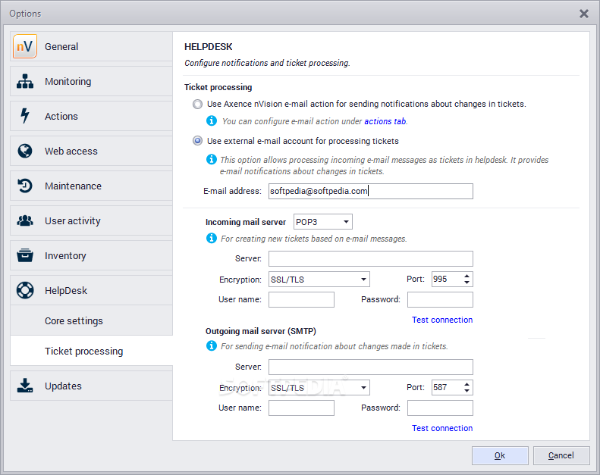The width and height of the screenshot is (600, 475).
Task: Select Use Axence nVision e-mail action option
Action: tap(197, 104)
